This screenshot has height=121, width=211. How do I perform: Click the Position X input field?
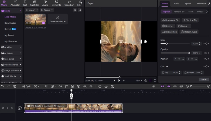179,59
